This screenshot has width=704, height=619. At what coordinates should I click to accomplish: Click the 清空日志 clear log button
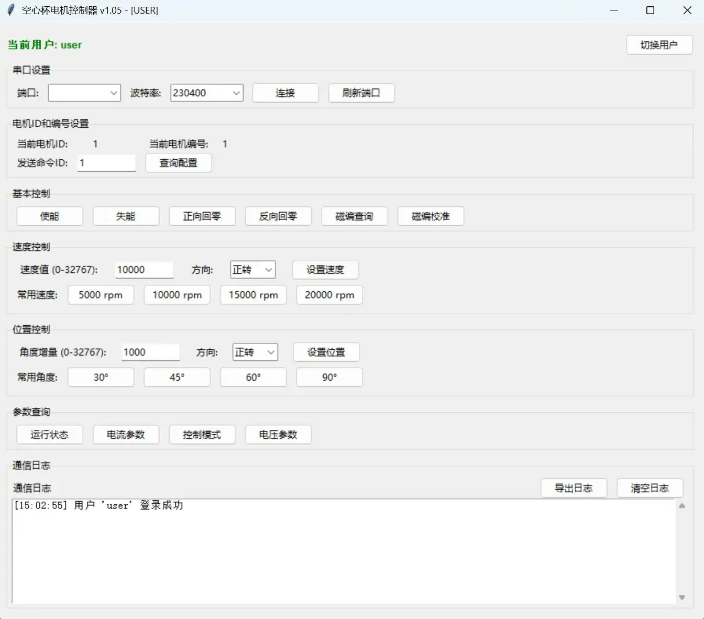(x=650, y=488)
